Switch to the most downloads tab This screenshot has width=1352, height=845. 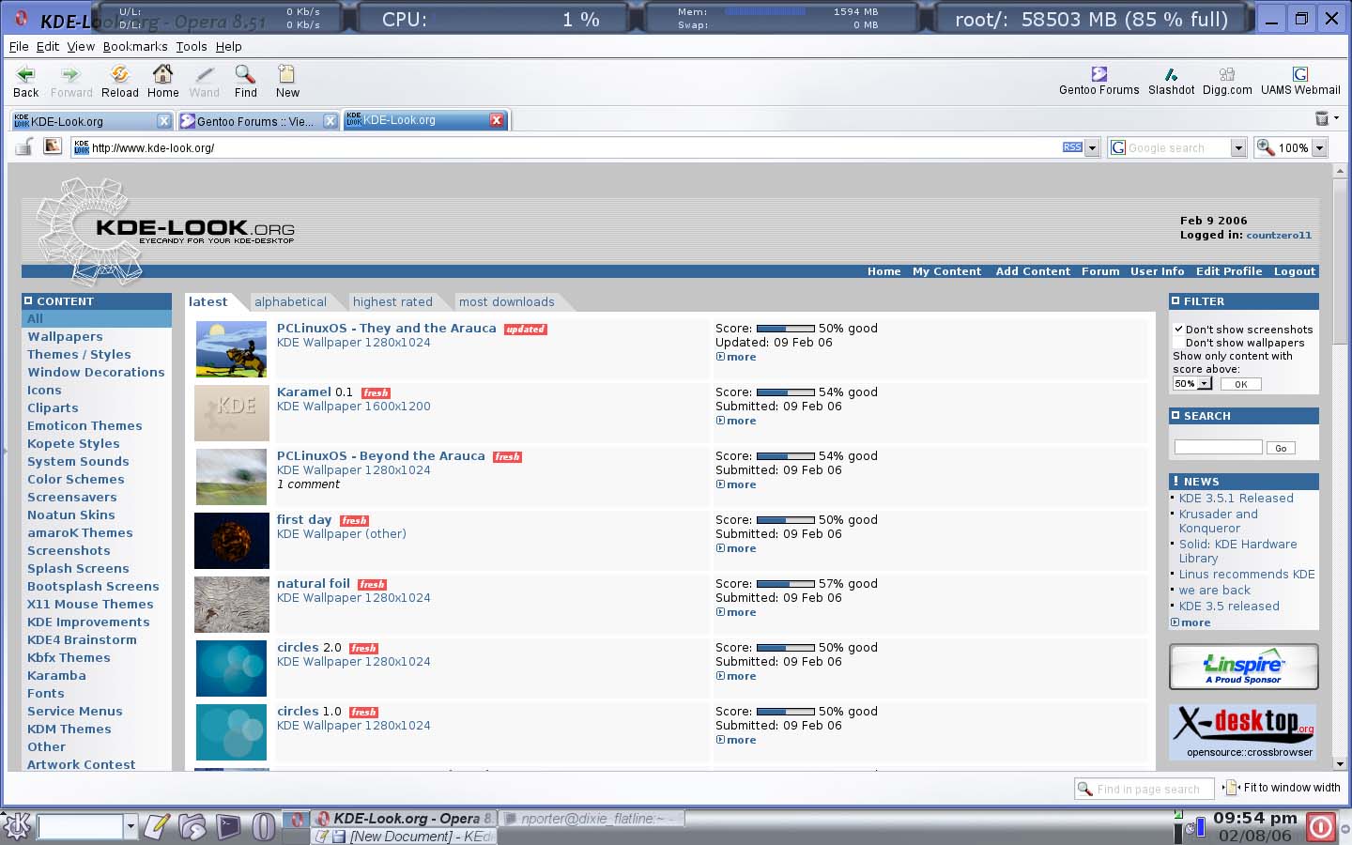[506, 301]
